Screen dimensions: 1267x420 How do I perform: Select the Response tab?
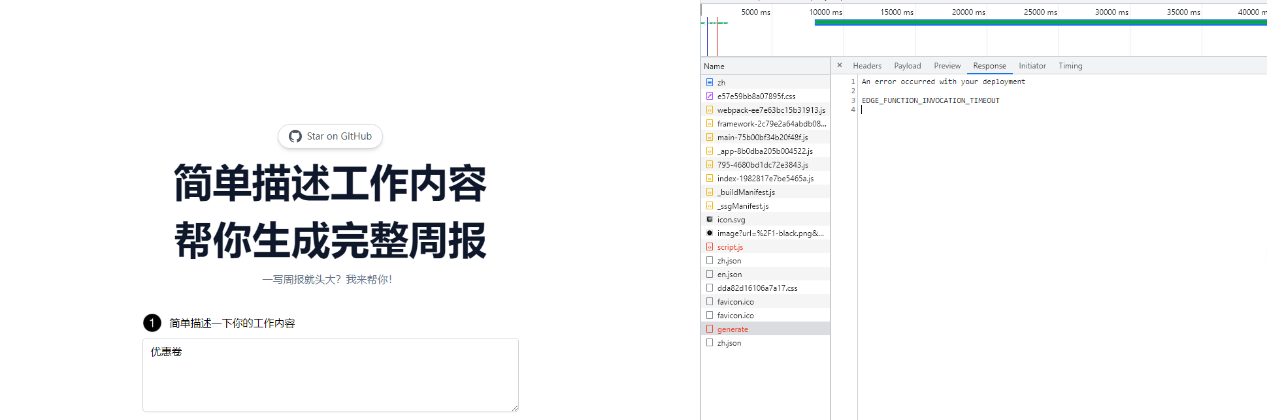pos(989,66)
